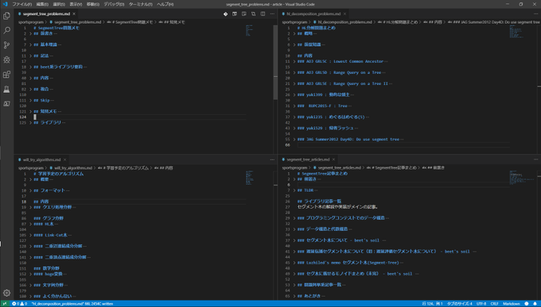
Task: Open More Actions for segment_tree_problems.md group
Action: (x=272, y=14)
